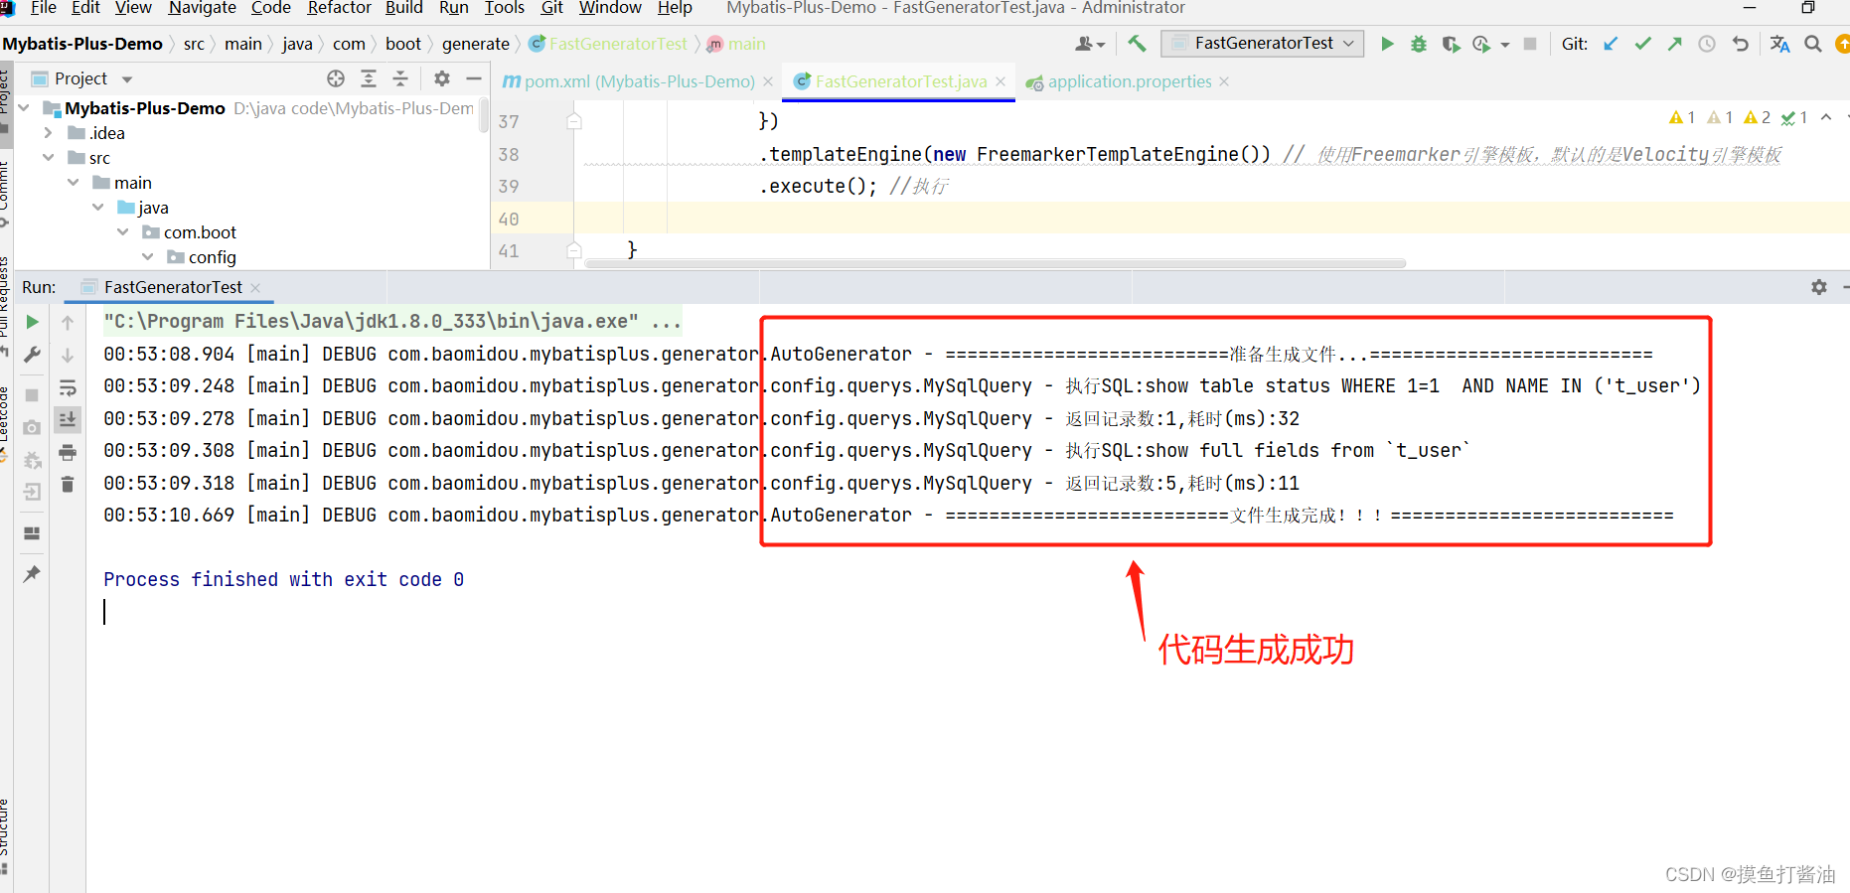Viewport: 1850px width, 893px height.
Task: Open the Navigate menu
Action: coord(203,8)
